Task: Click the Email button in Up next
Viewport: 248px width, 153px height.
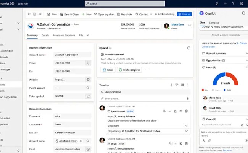Action: click(108, 70)
